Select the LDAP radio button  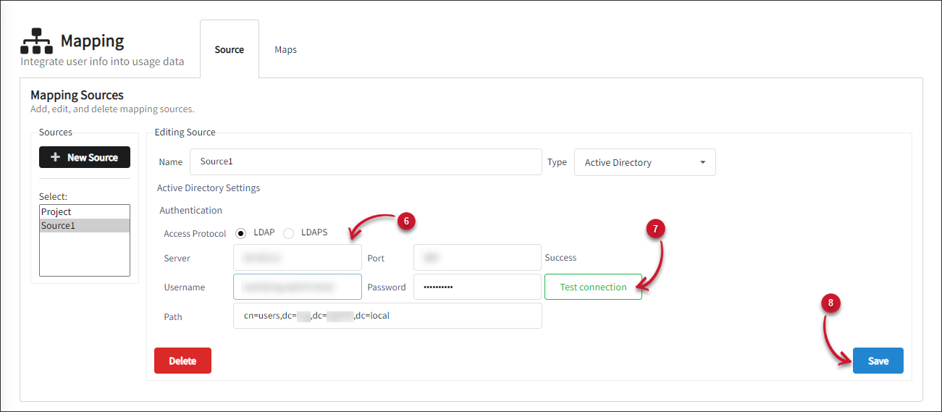(242, 233)
